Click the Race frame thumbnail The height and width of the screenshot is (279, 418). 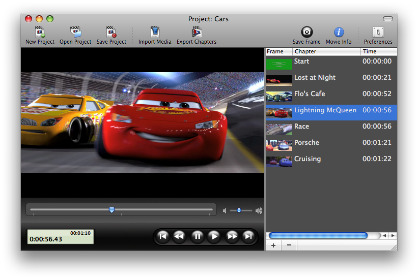tap(279, 129)
